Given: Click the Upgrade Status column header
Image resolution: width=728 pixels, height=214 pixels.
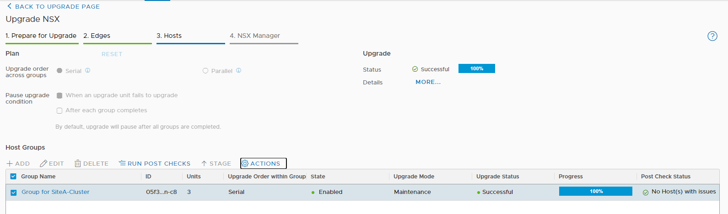Looking at the screenshot, I should pos(498,177).
